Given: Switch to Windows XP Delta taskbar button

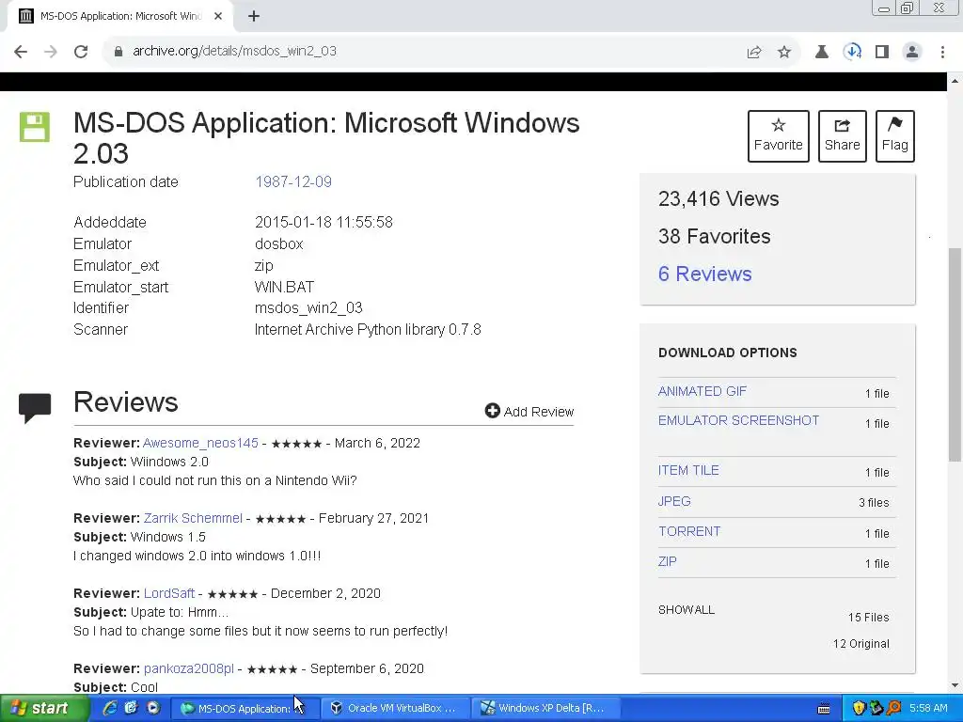Looking at the screenshot, I should [x=546, y=708].
